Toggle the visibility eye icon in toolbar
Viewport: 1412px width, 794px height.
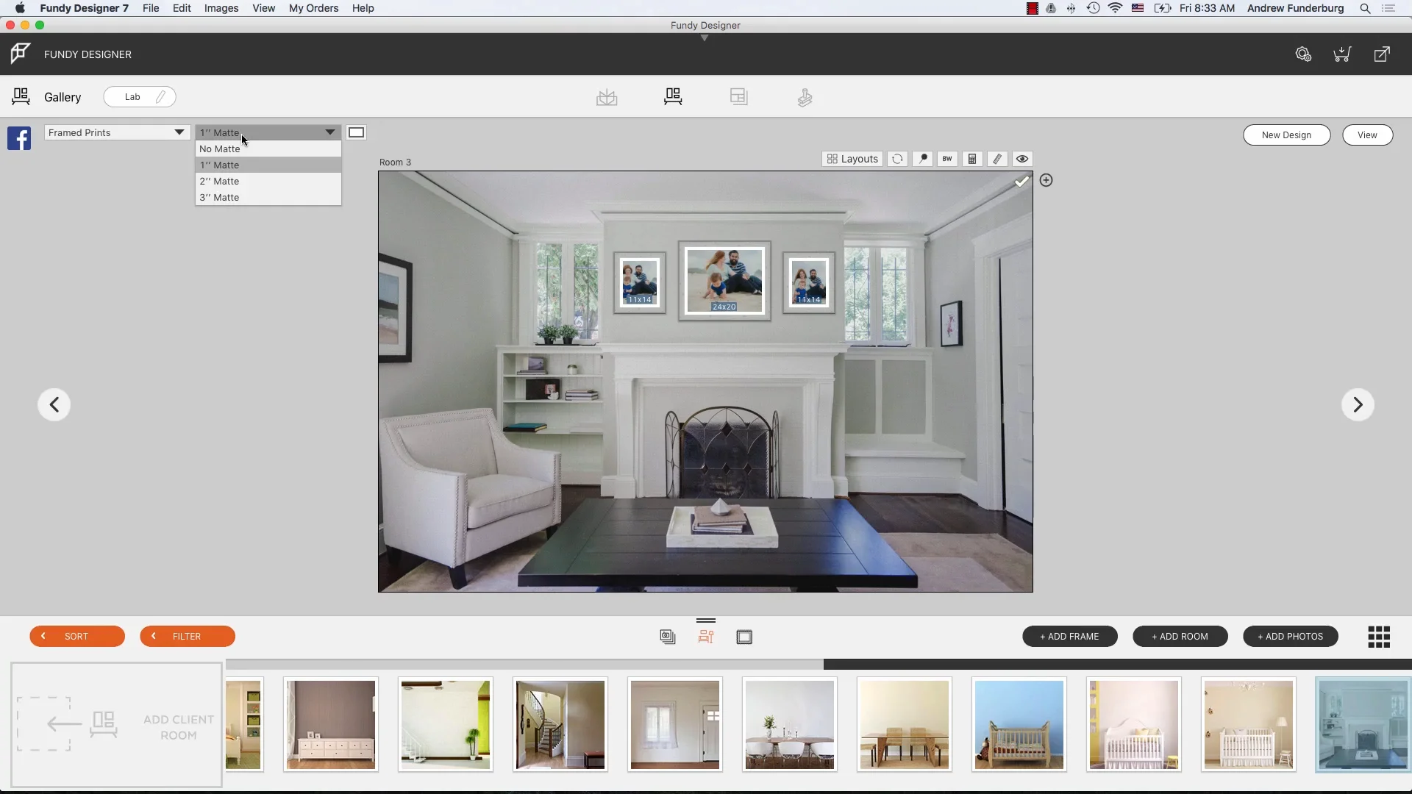1022,158
